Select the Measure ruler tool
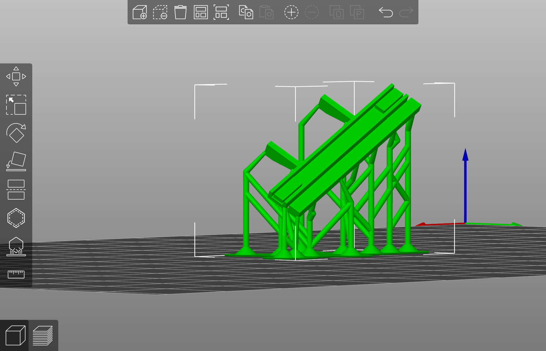Viewport: 546px width, 351px height. [x=16, y=274]
